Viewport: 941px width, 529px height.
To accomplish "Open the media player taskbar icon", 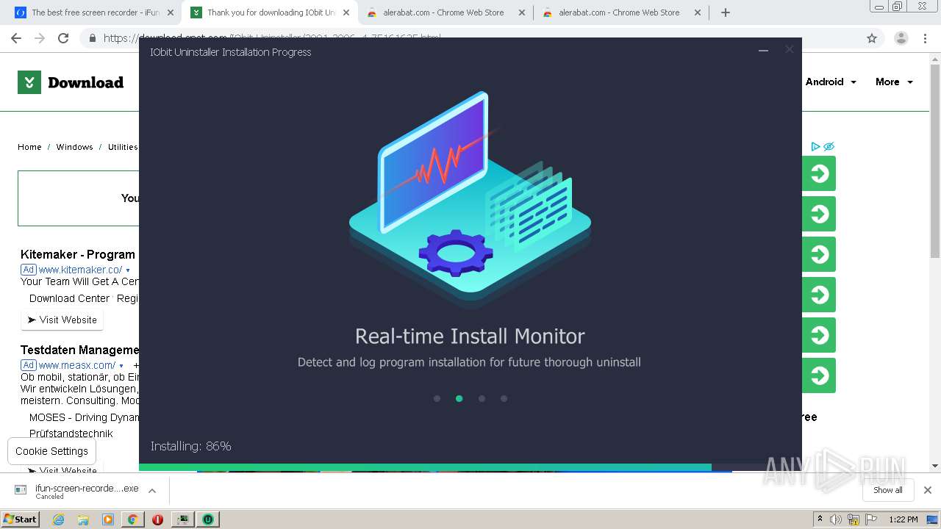I will tap(108, 519).
